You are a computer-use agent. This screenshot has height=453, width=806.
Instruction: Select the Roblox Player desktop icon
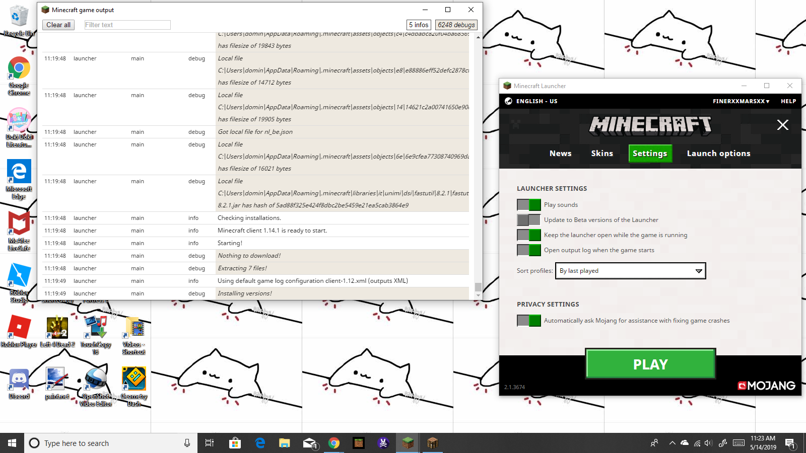tap(19, 331)
